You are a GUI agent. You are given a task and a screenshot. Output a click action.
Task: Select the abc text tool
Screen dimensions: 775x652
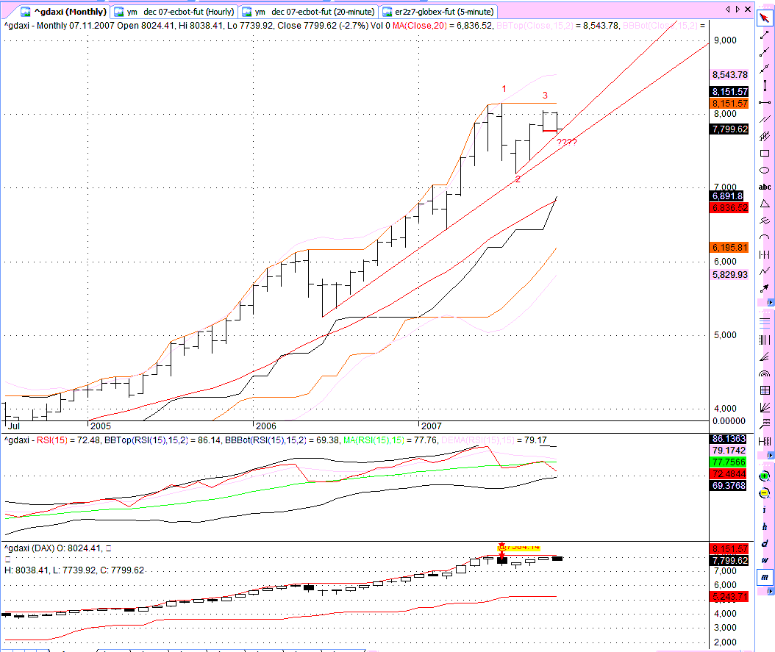coord(765,187)
